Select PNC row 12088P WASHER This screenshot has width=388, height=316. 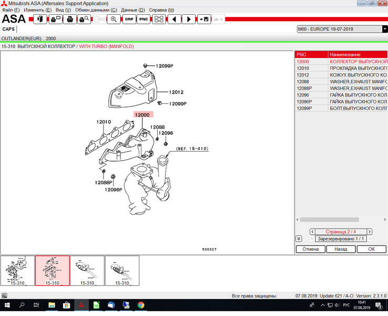click(341, 88)
